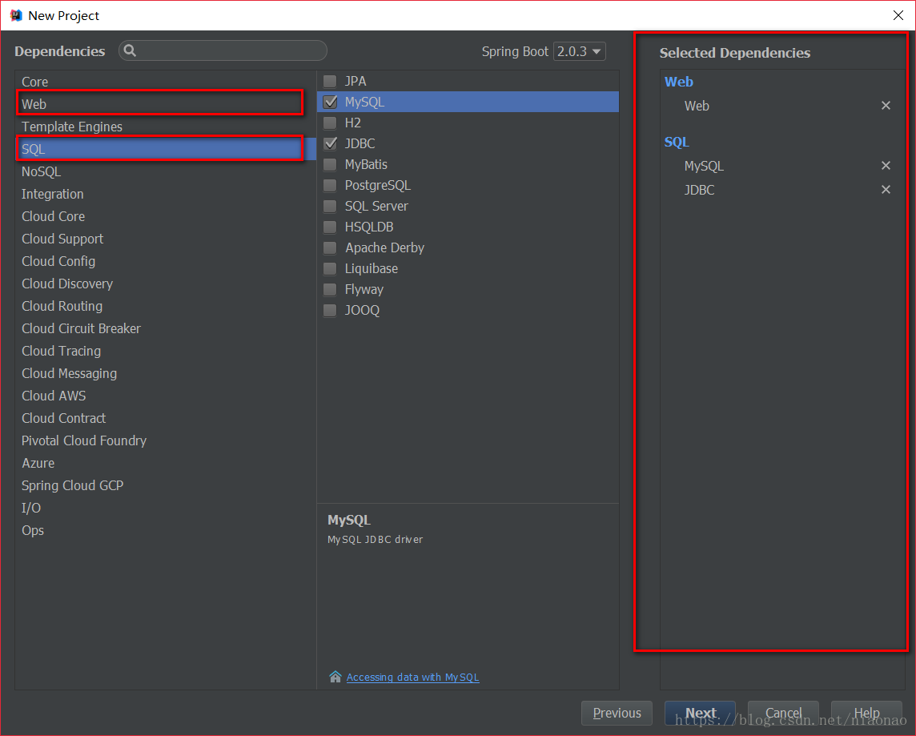Enable the JPA checkbox
The width and height of the screenshot is (916, 736).
330,81
